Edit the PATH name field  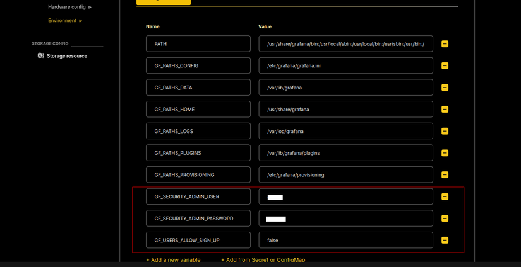pyautogui.click(x=198, y=43)
